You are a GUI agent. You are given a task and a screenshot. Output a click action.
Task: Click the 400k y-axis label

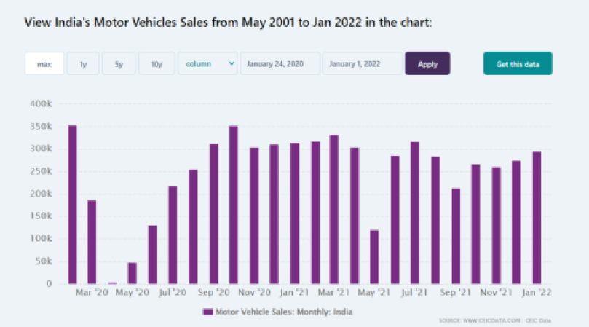(x=41, y=103)
